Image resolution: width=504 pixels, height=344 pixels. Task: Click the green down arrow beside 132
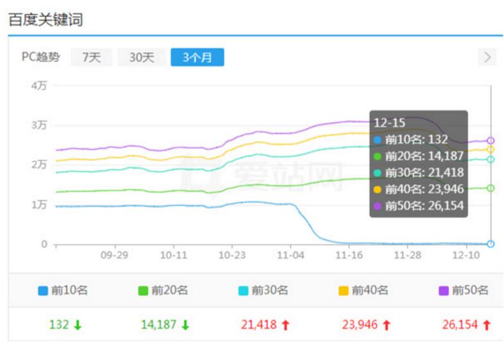tap(78, 325)
